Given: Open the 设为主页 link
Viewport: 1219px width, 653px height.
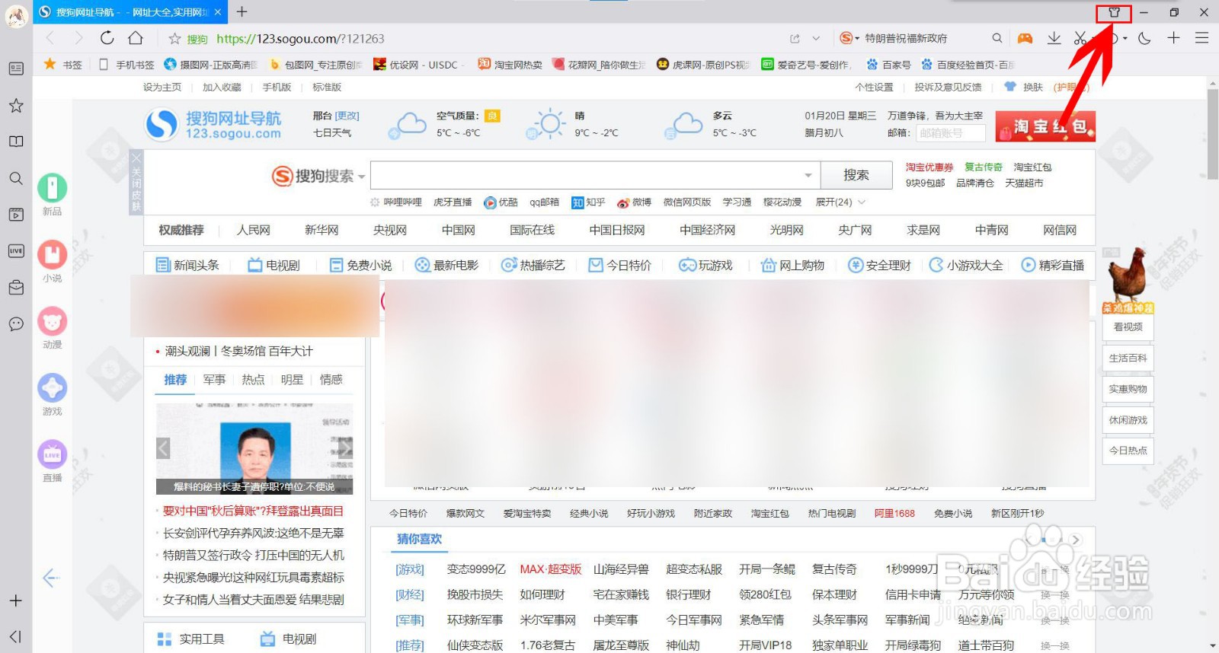Looking at the screenshot, I should pos(162,88).
